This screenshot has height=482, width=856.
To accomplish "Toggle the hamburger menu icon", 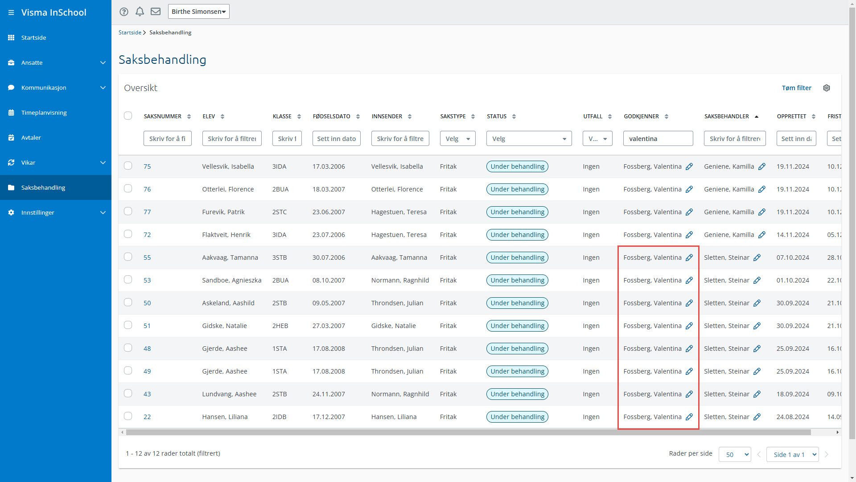I will (11, 12).
